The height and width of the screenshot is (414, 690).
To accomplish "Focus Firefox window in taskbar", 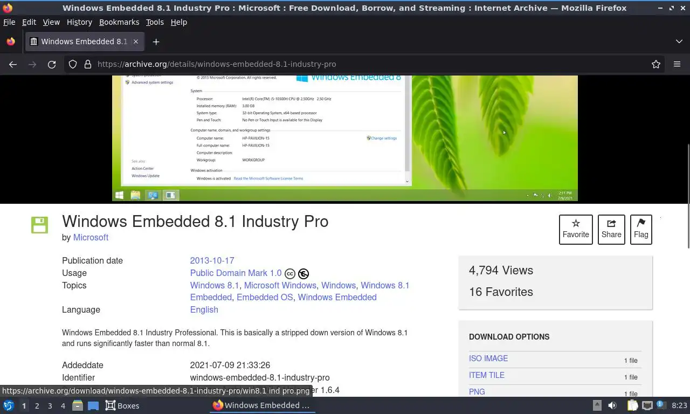I will [262, 405].
